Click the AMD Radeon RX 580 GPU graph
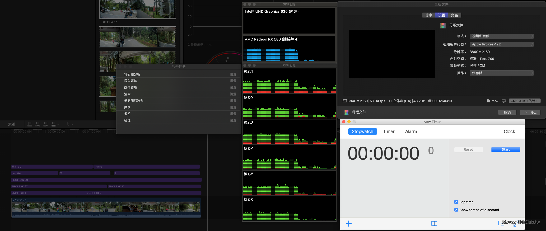This screenshot has width=546, height=231. (289, 49)
